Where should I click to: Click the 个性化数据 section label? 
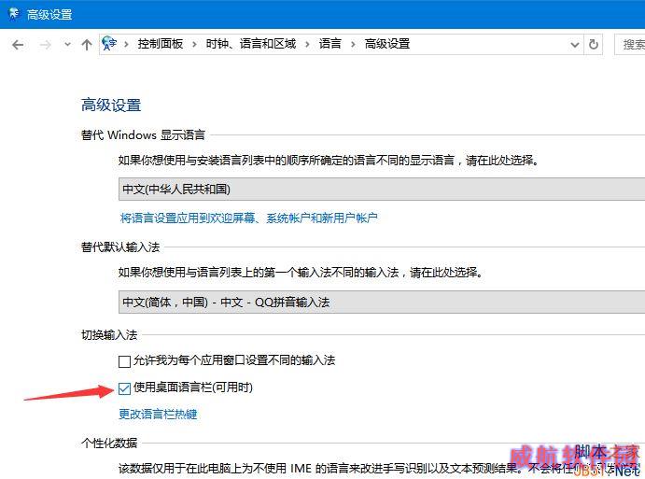109,443
